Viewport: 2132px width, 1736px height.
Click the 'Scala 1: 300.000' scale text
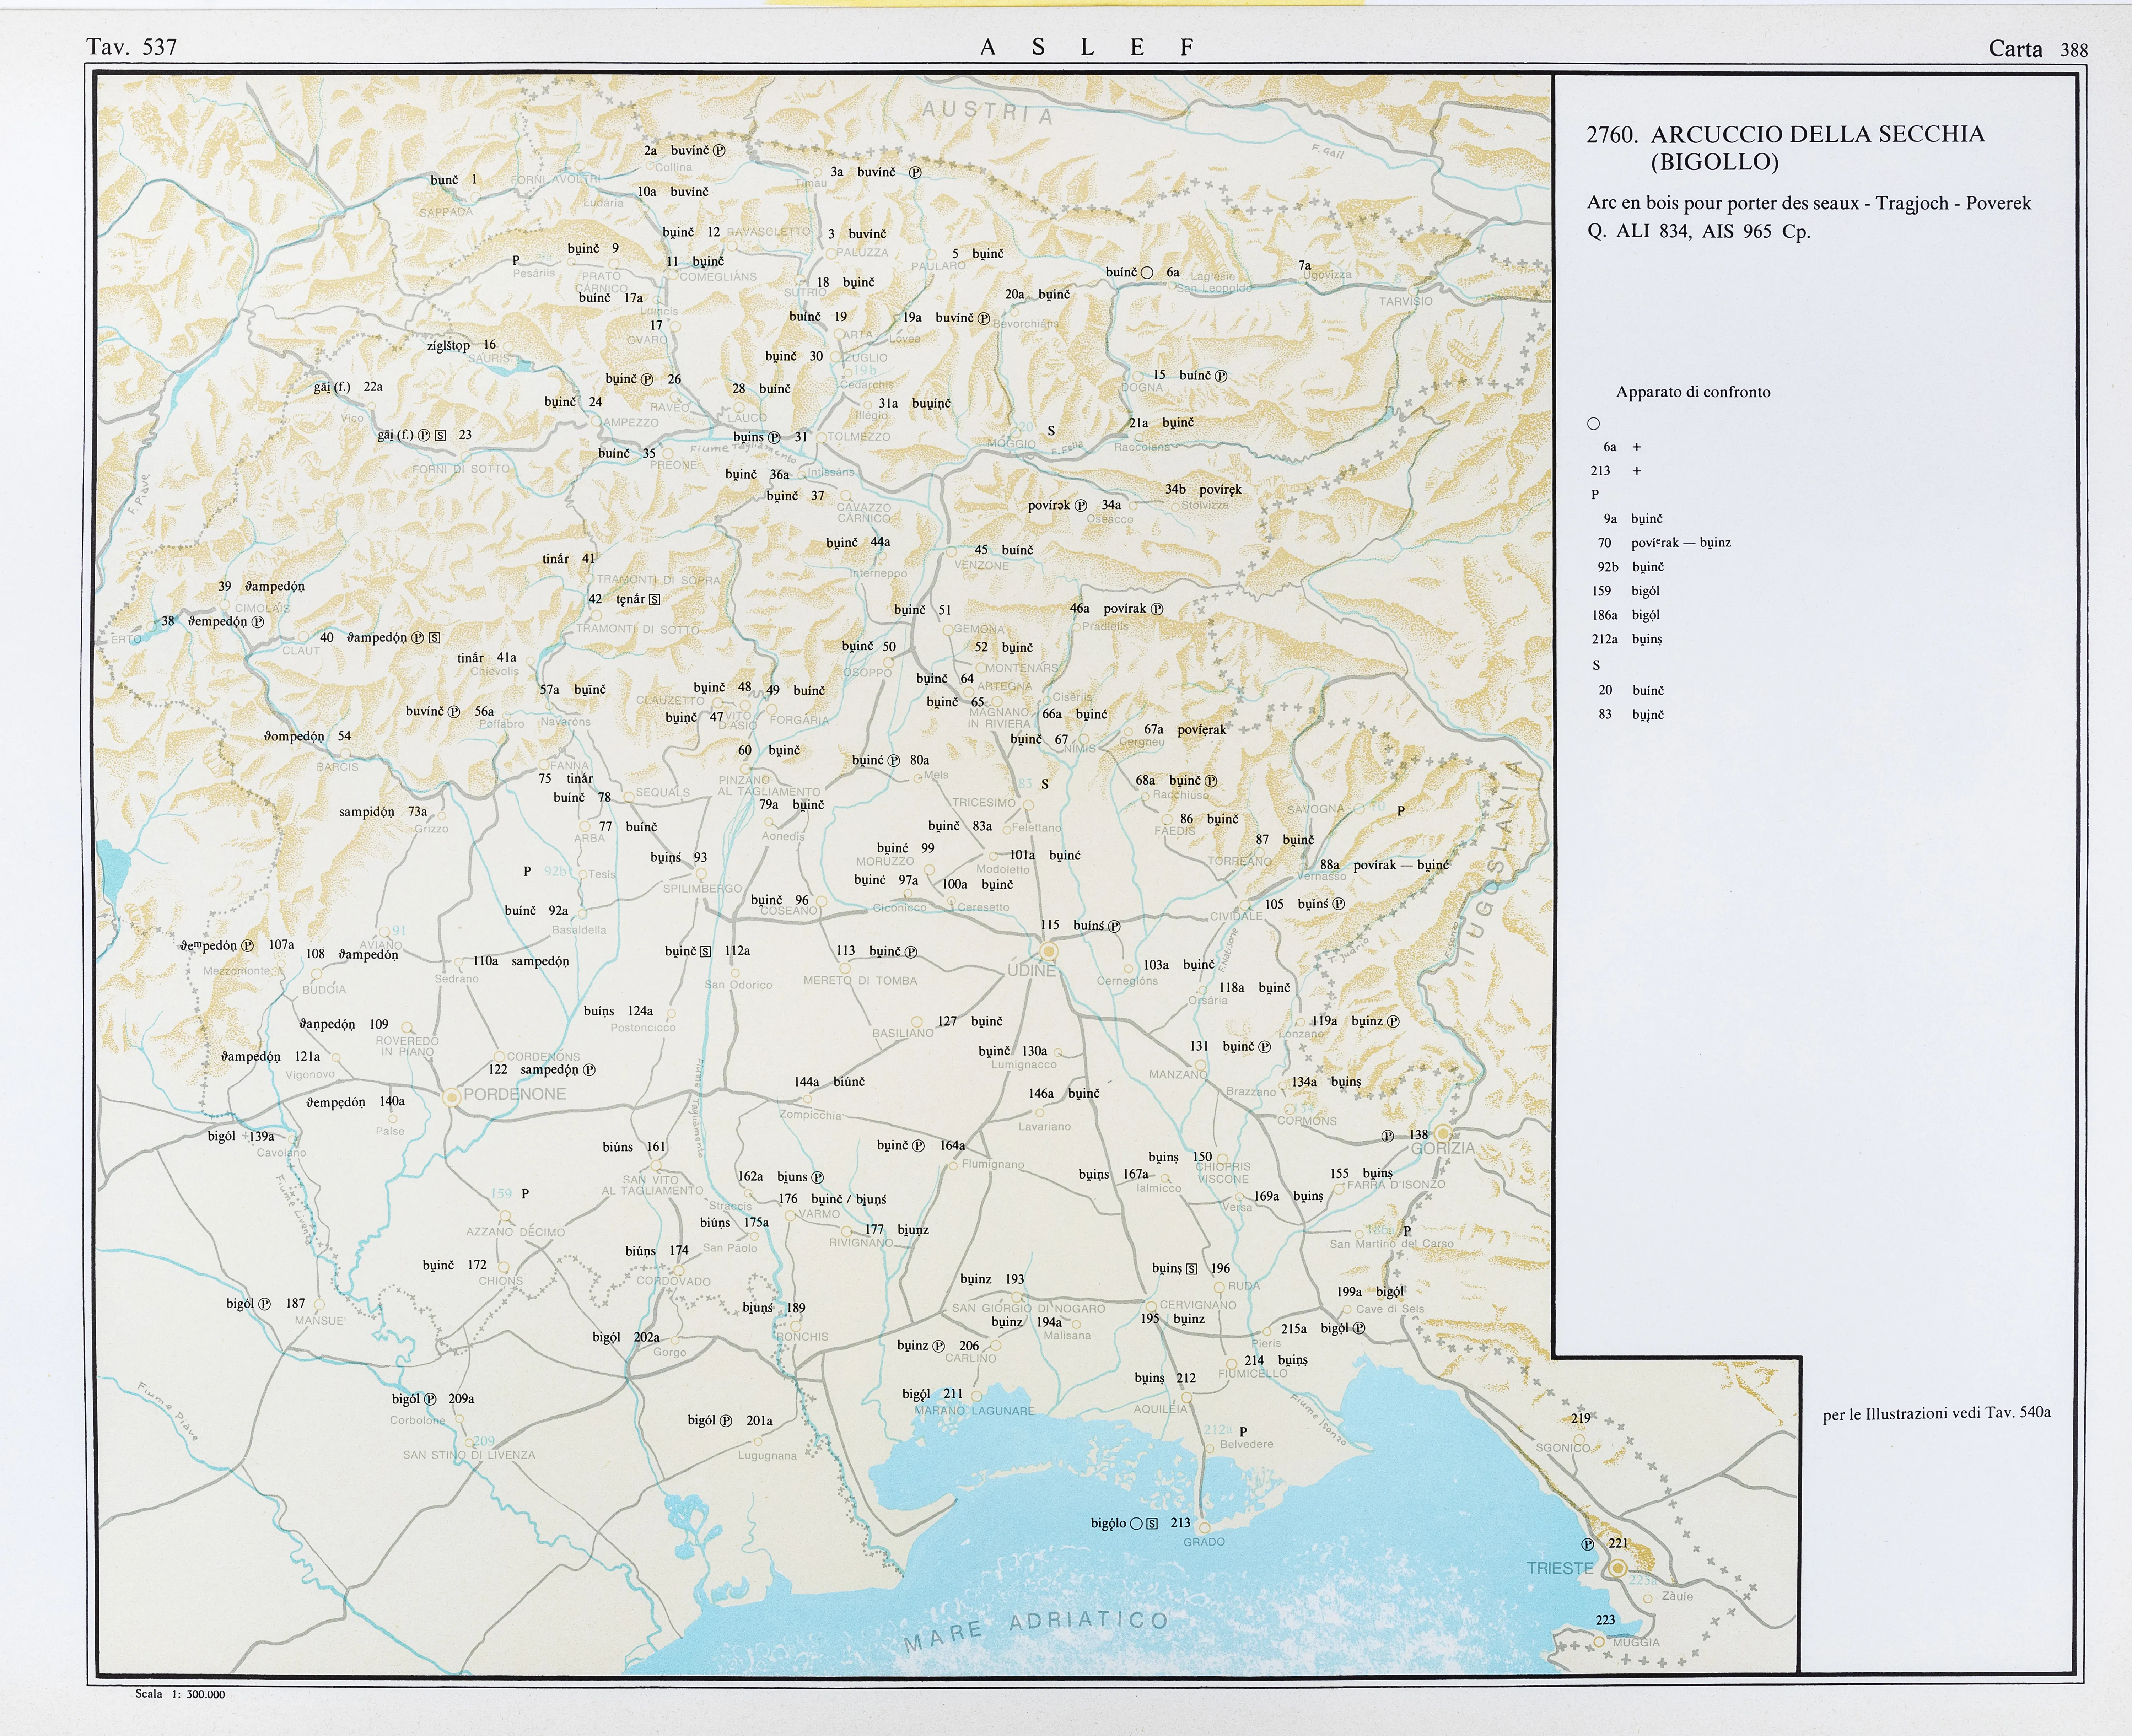pos(180,1694)
